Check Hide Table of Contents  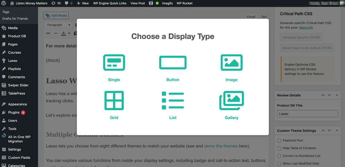click(279, 148)
